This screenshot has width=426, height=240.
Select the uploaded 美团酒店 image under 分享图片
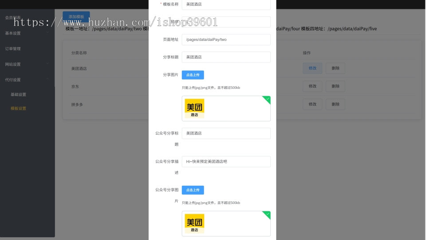tap(194, 108)
